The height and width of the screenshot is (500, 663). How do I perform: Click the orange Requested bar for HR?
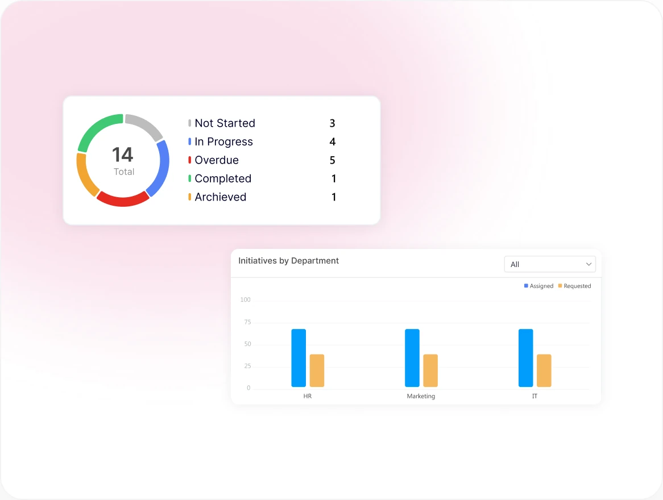pos(317,370)
